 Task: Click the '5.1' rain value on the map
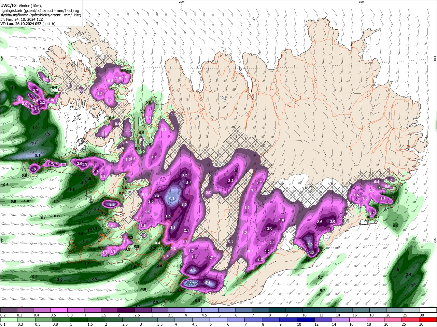38,156
